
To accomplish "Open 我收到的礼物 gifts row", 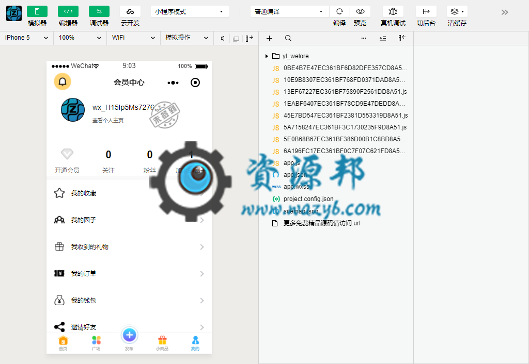I will (129, 247).
